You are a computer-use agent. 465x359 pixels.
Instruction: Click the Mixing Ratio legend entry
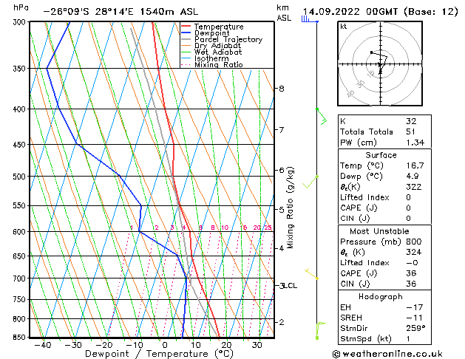pyautogui.click(x=218, y=65)
